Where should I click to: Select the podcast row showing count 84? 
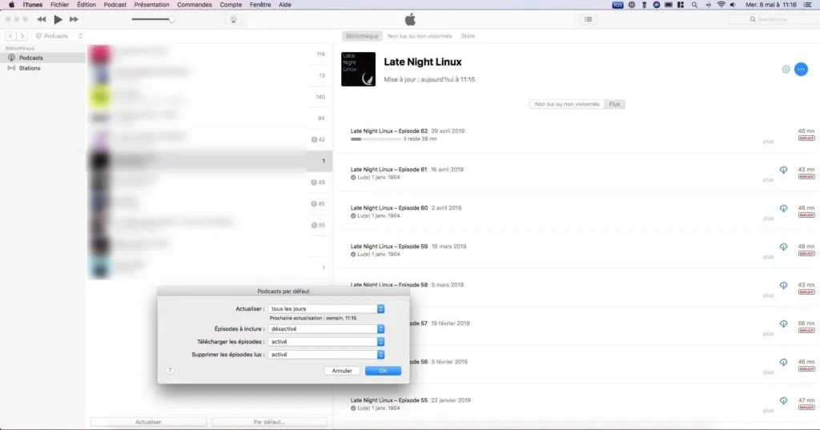point(210,119)
